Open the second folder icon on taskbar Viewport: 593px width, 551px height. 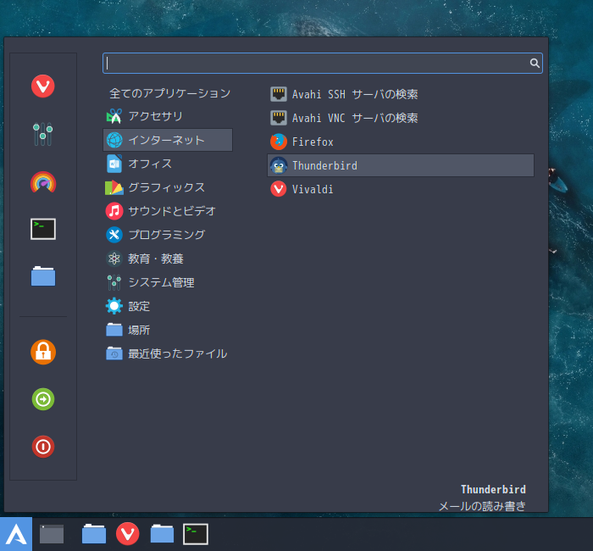pyautogui.click(x=162, y=534)
